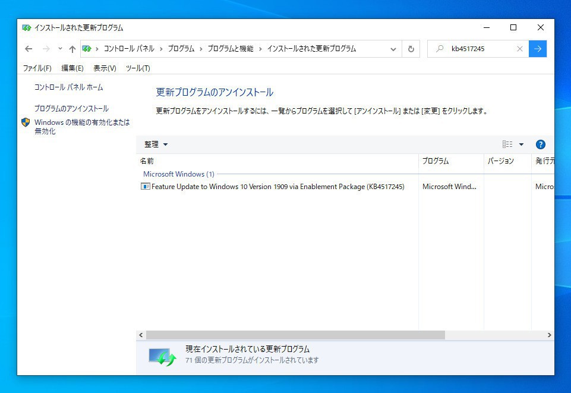This screenshot has height=393, width=571.
Task: Click プログラム in the breadcrumb
Action: coord(181,48)
